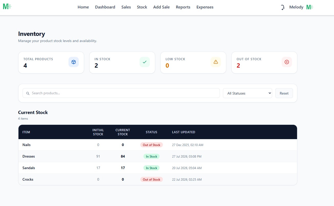
Task: Open the Dashboard nav item
Action: (x=105, y=7)
